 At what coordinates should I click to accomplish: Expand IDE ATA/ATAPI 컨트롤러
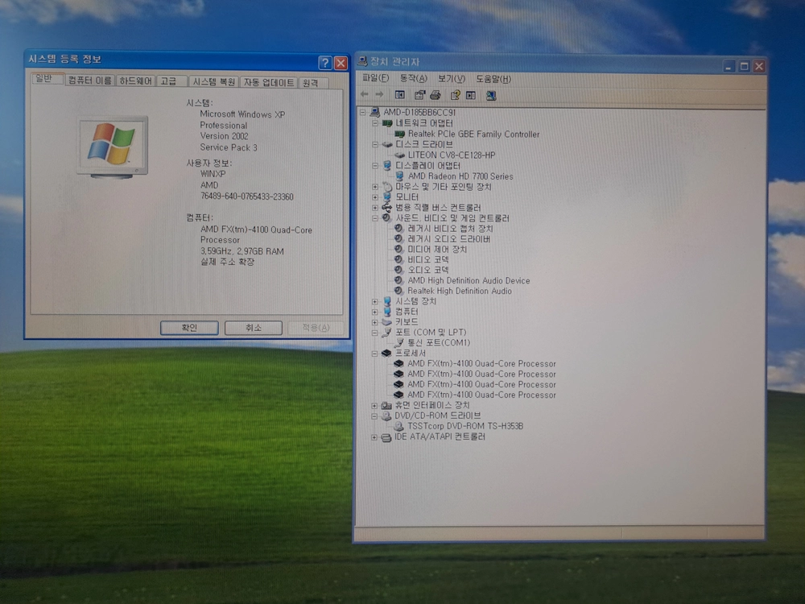point(374,437)
